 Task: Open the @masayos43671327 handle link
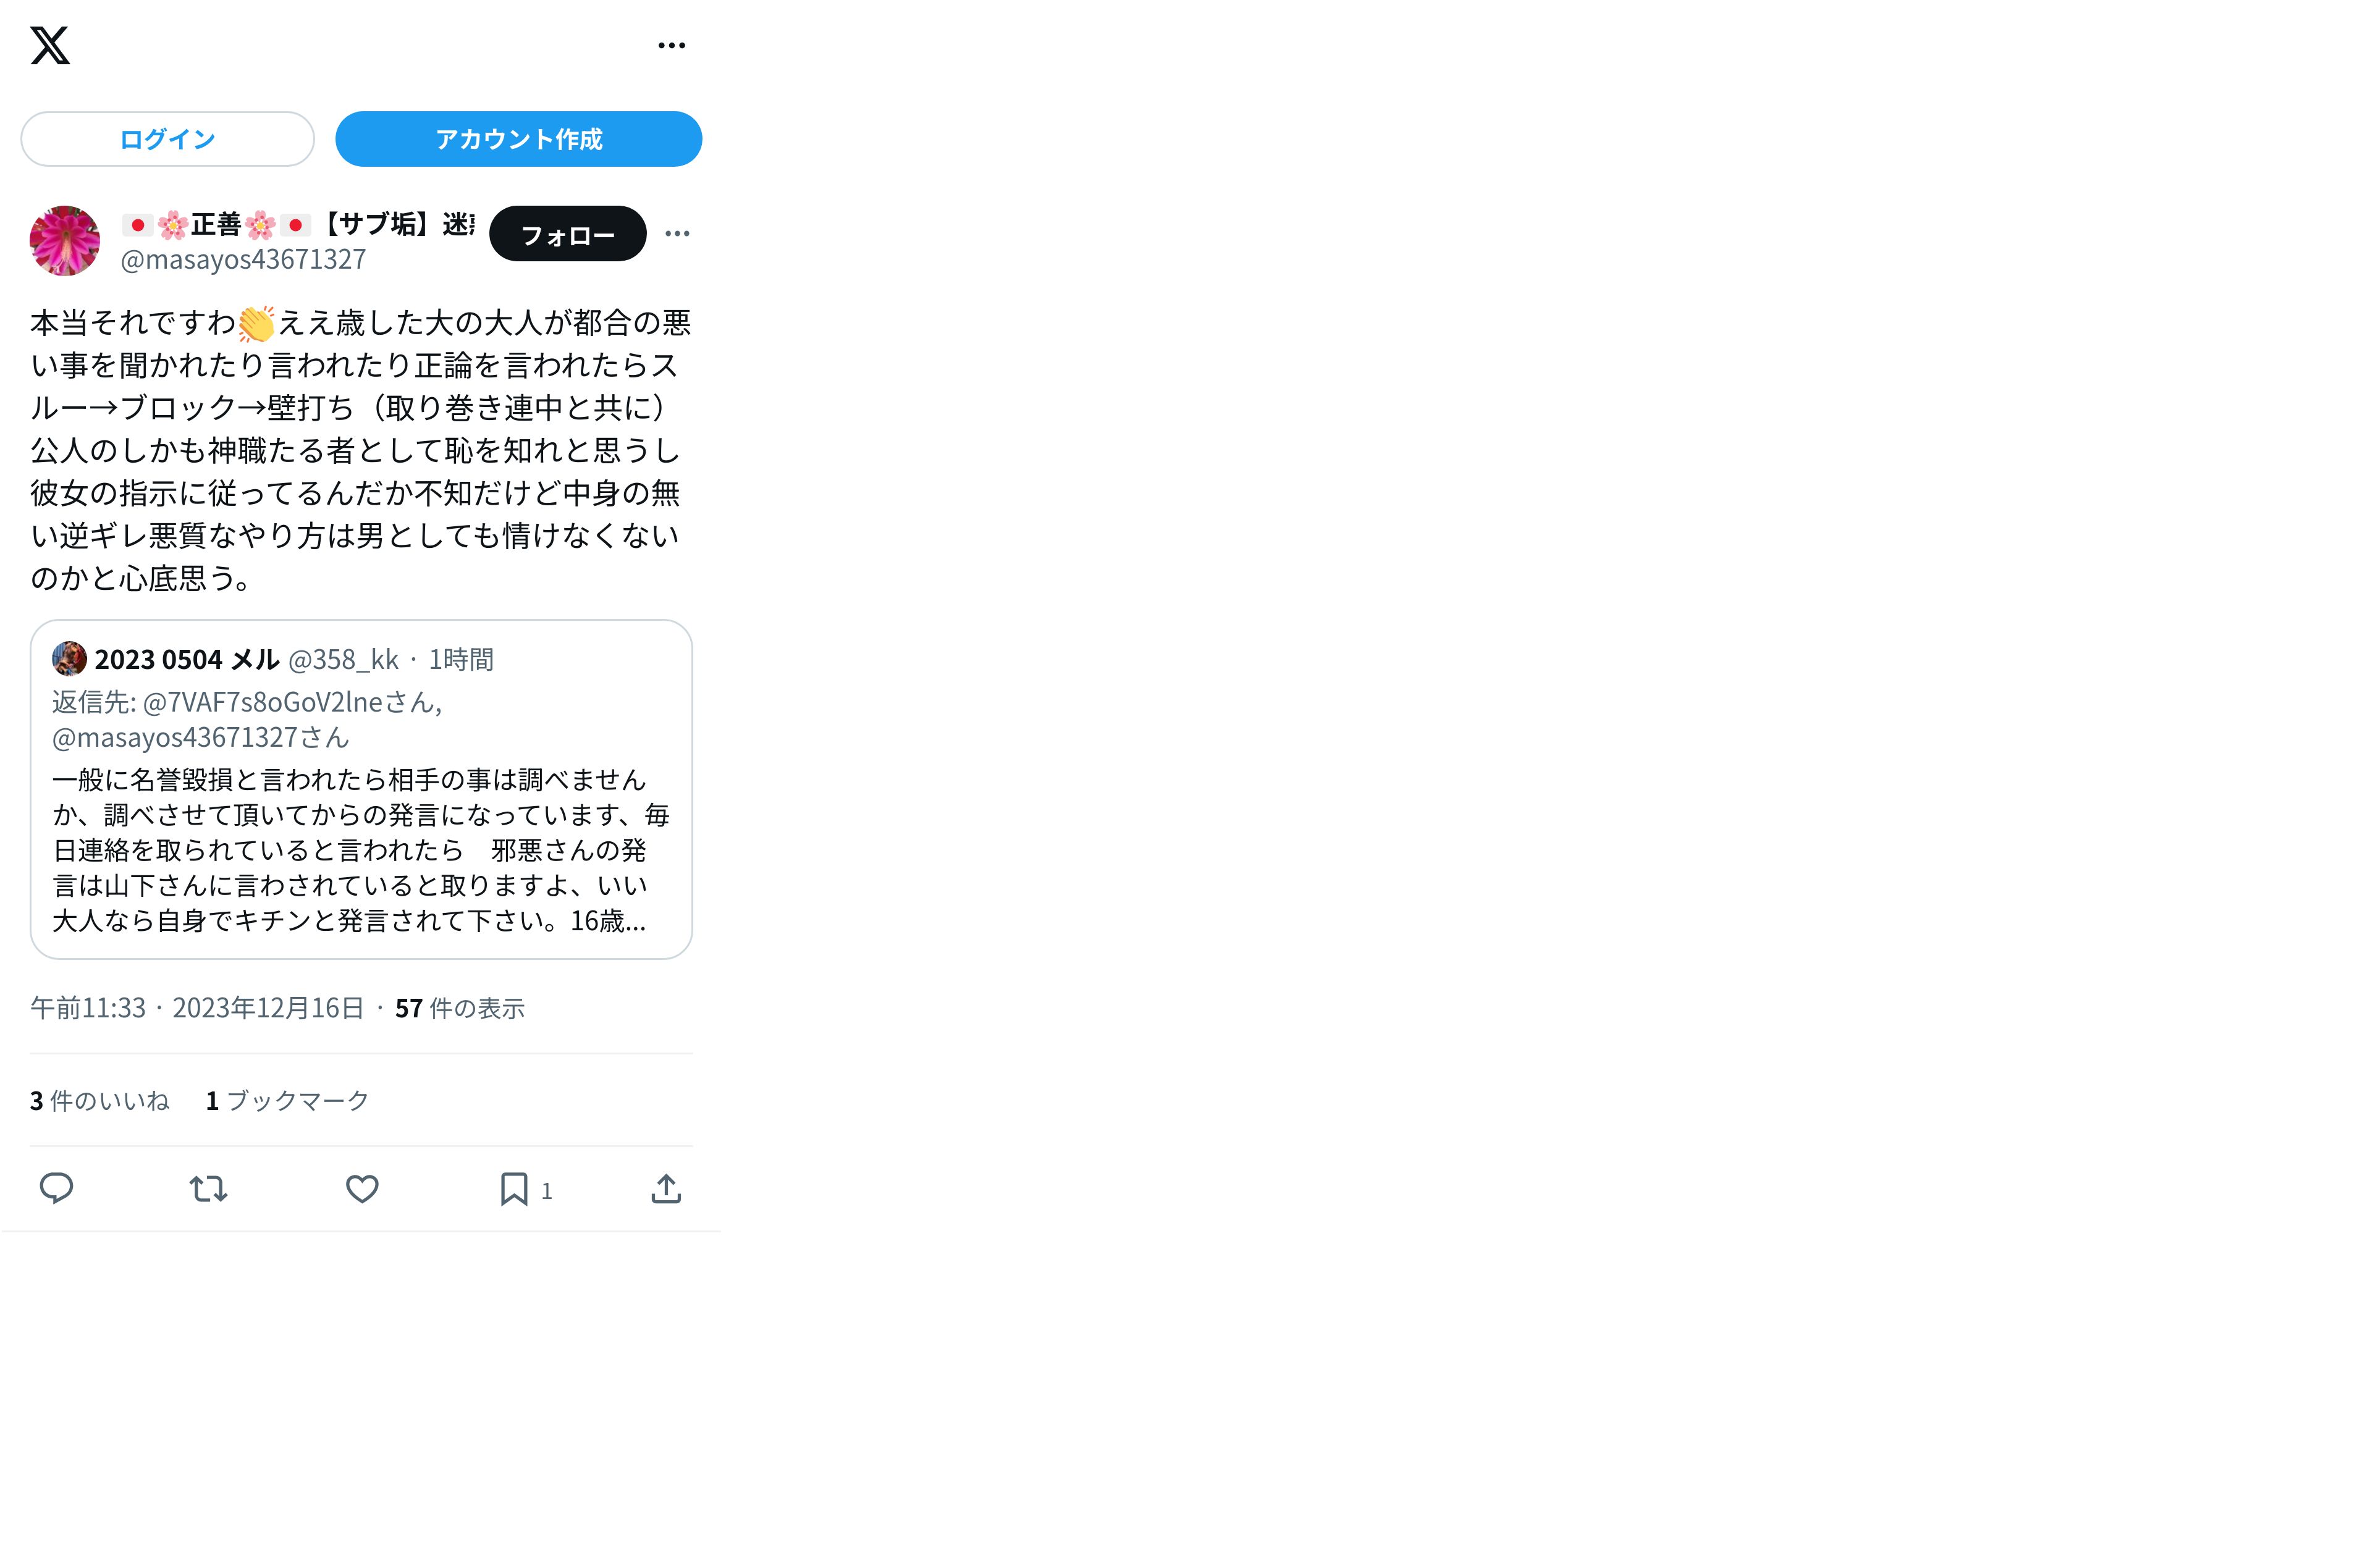243,260
